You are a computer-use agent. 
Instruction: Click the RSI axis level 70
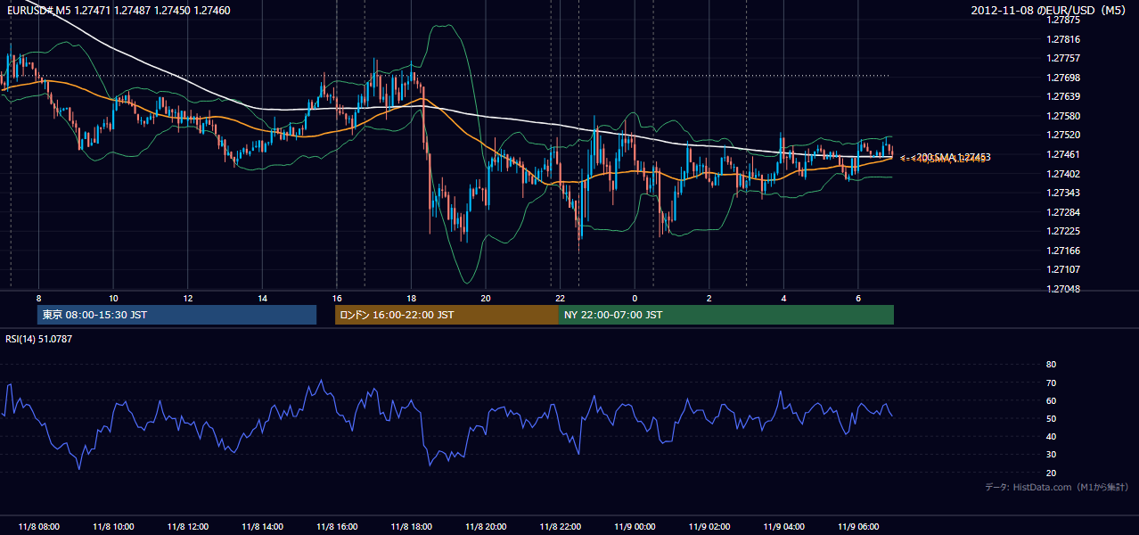pyautogui.click(x=1051, y=383)
